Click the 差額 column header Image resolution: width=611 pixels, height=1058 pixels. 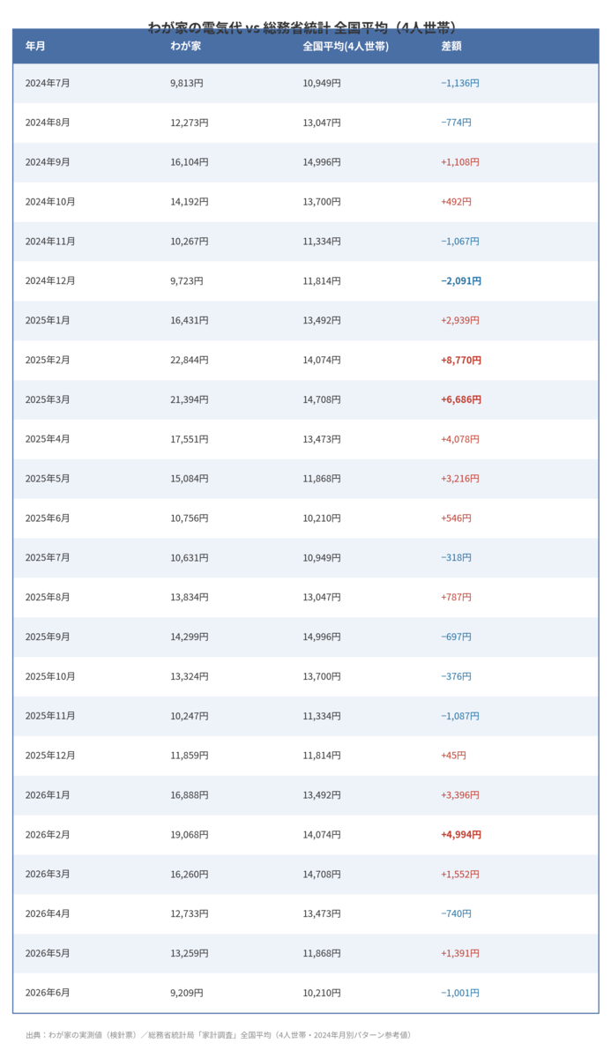point(451,46)
